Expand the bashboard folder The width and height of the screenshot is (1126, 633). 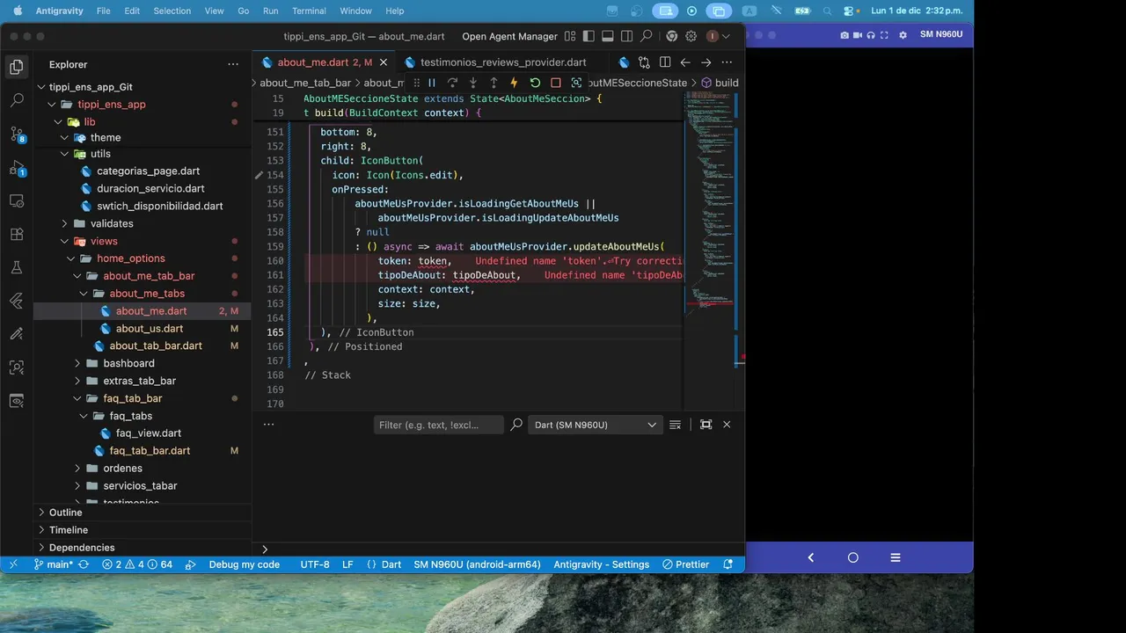[77, 363]
